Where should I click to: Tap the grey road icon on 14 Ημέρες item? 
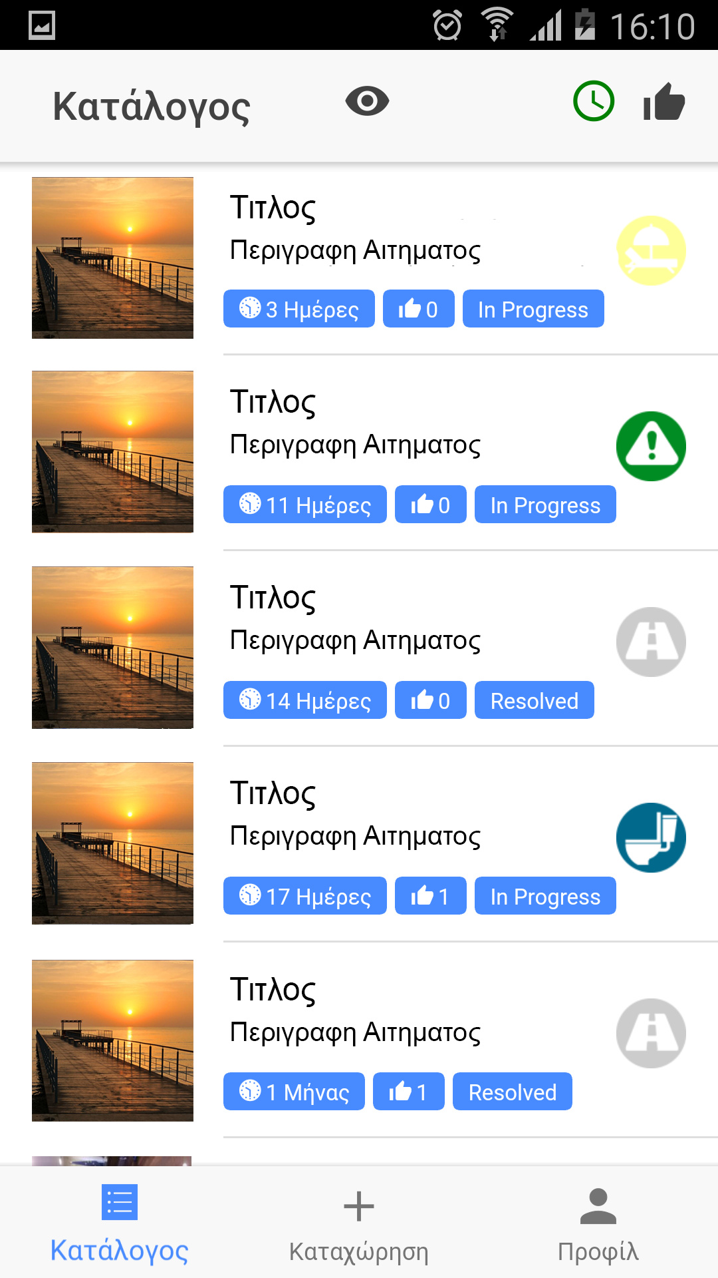651,642
